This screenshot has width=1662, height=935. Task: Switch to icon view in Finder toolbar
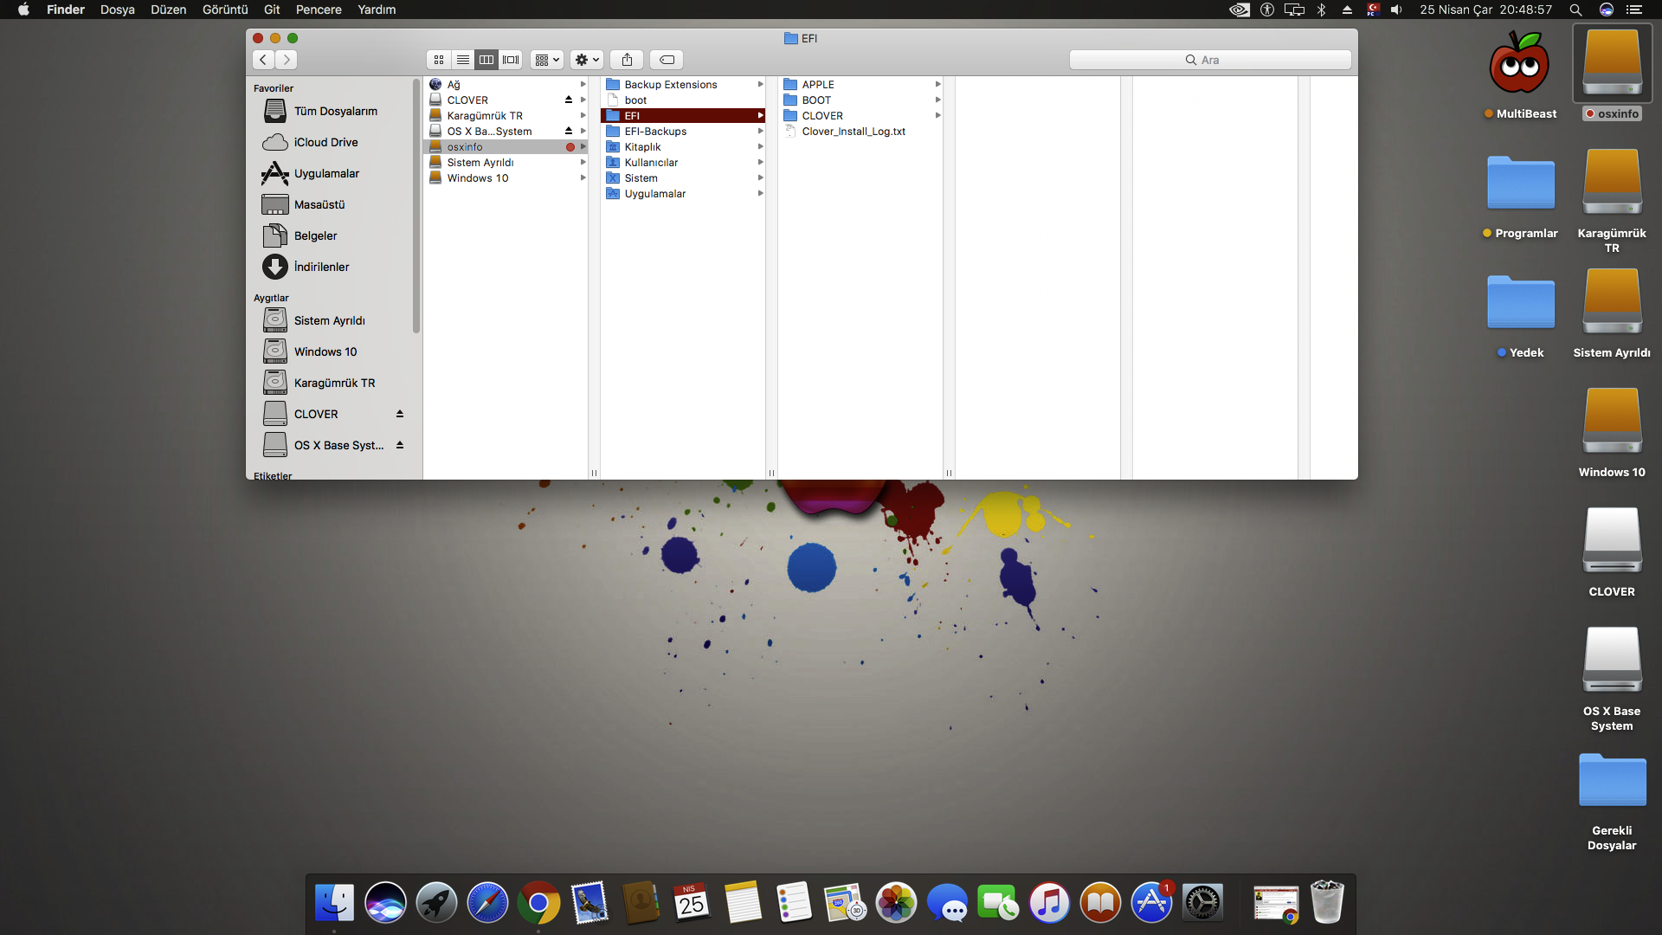click(x=439, y=60)
